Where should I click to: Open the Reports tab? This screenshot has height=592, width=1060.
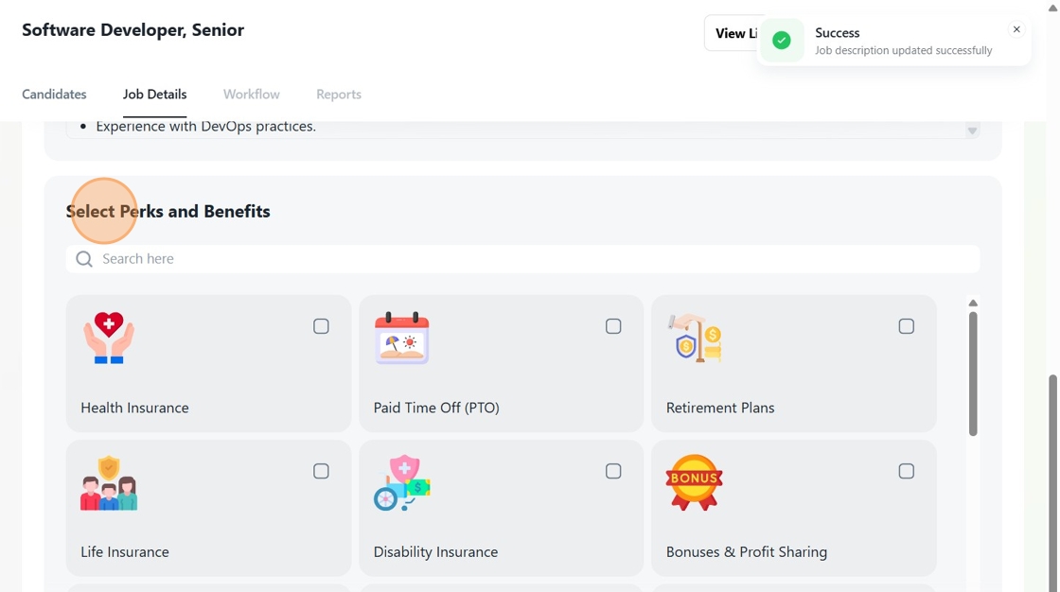(x=339, y=95)
